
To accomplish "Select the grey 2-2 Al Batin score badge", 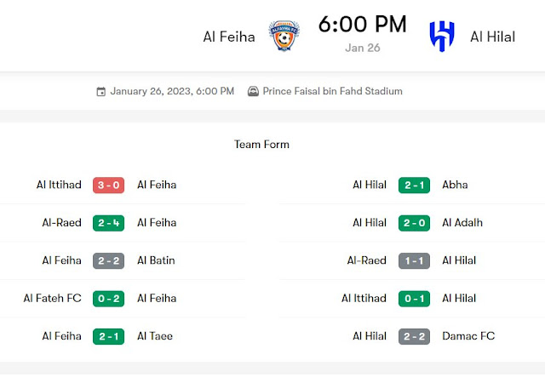I will pos(108,260).
